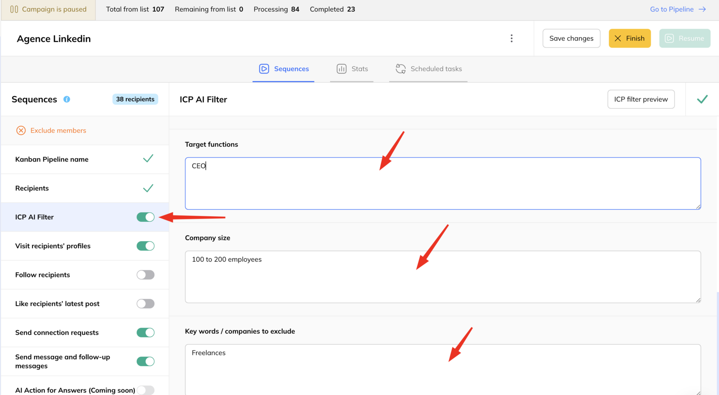
Task: Click into the Target functions text area
Action: [443, 183]
